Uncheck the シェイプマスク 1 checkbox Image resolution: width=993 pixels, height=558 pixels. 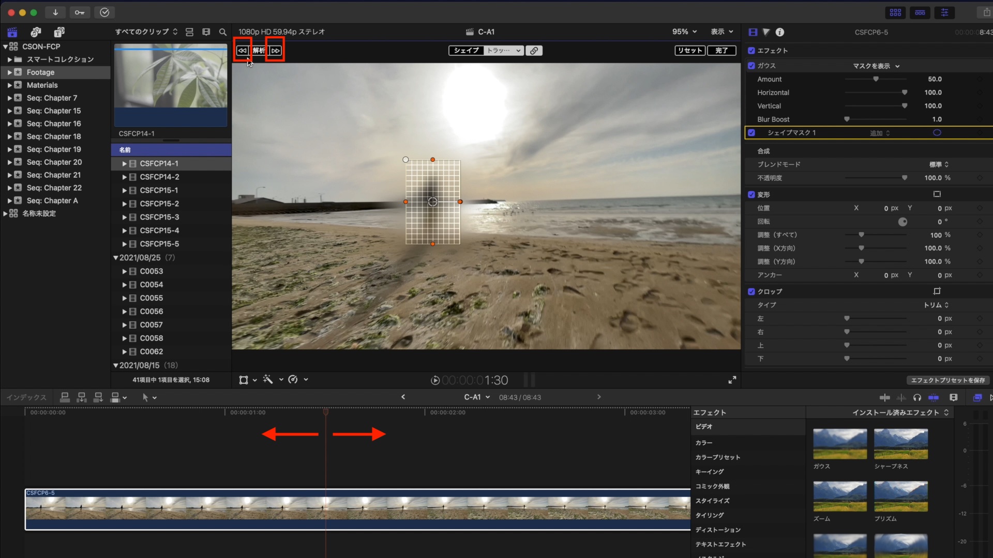[751, 133]
